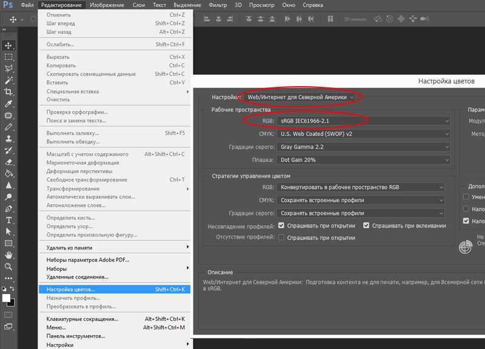Uncheck the checked 'Нало...' checkbox on the right
Viewport: 485px width, 349px height.
(466, 221)
